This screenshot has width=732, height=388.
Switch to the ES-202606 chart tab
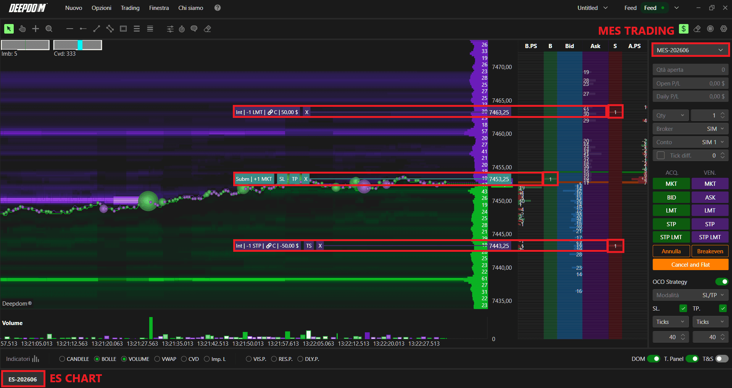[23, 379]
